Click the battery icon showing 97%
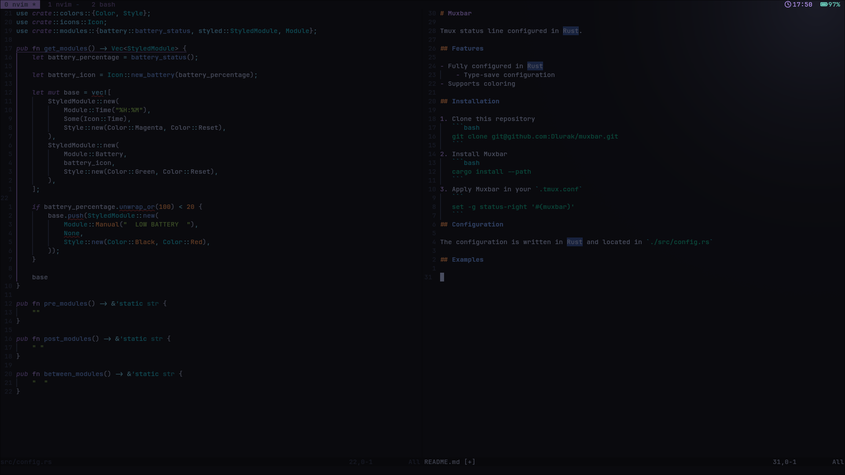This screenshot has width=845, height=475. click(824, 4)
